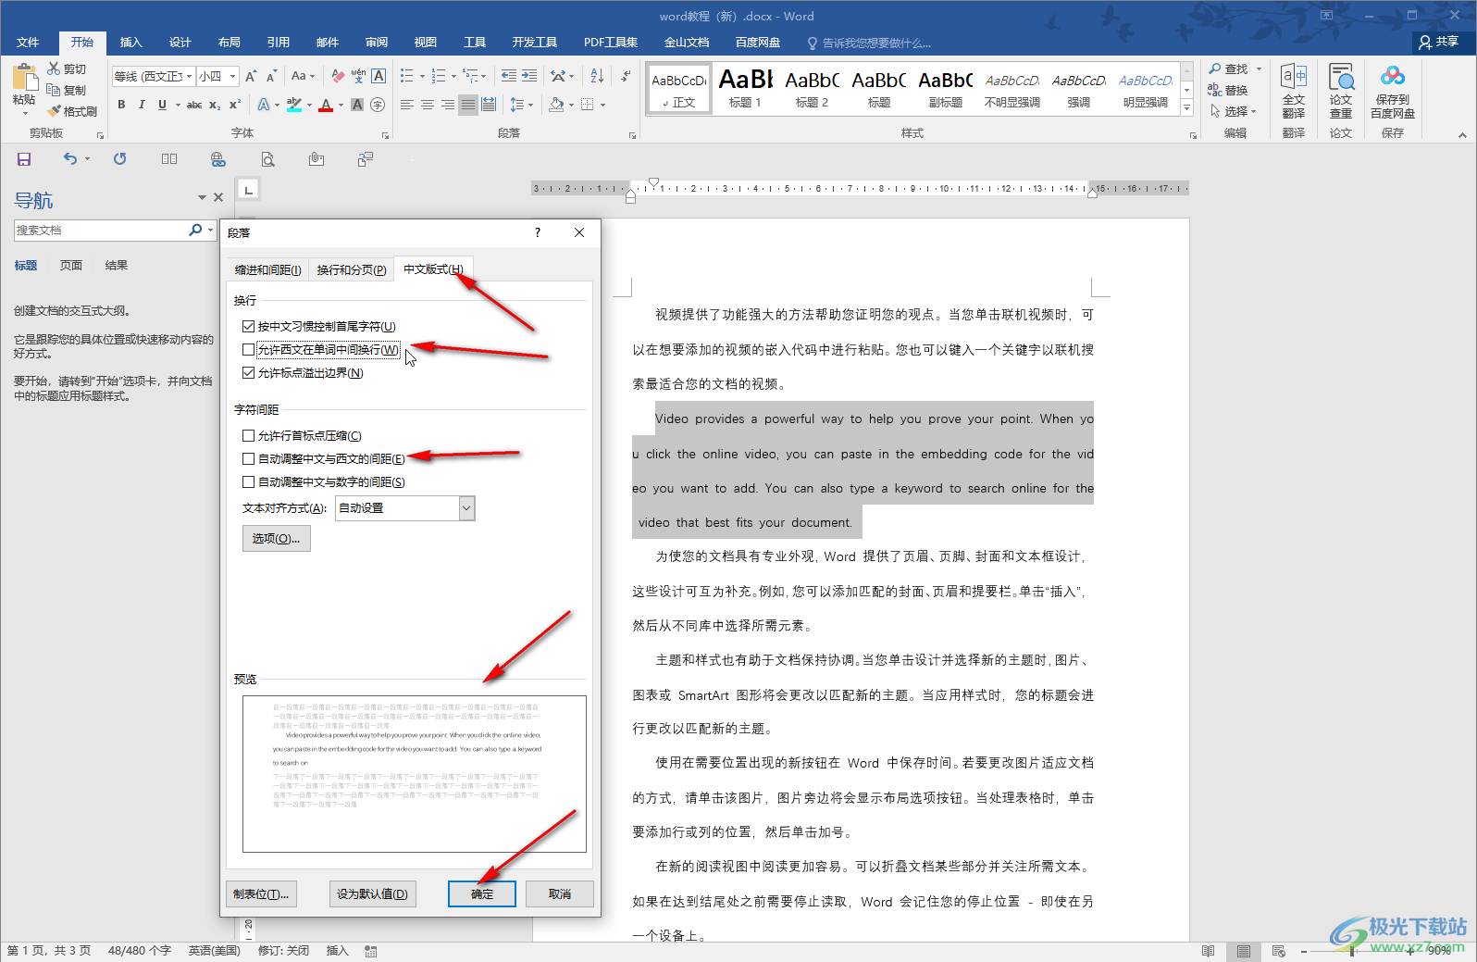Open the phonetic guide (wén) tool

click(x=358, y=76)
